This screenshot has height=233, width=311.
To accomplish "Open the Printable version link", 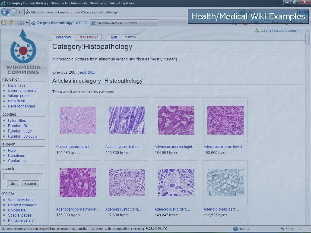I will 22,220.
